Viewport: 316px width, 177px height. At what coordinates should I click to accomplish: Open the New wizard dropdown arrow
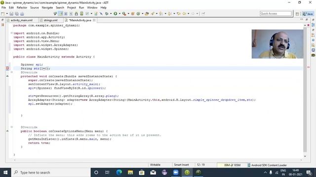(x=7, y=14)
